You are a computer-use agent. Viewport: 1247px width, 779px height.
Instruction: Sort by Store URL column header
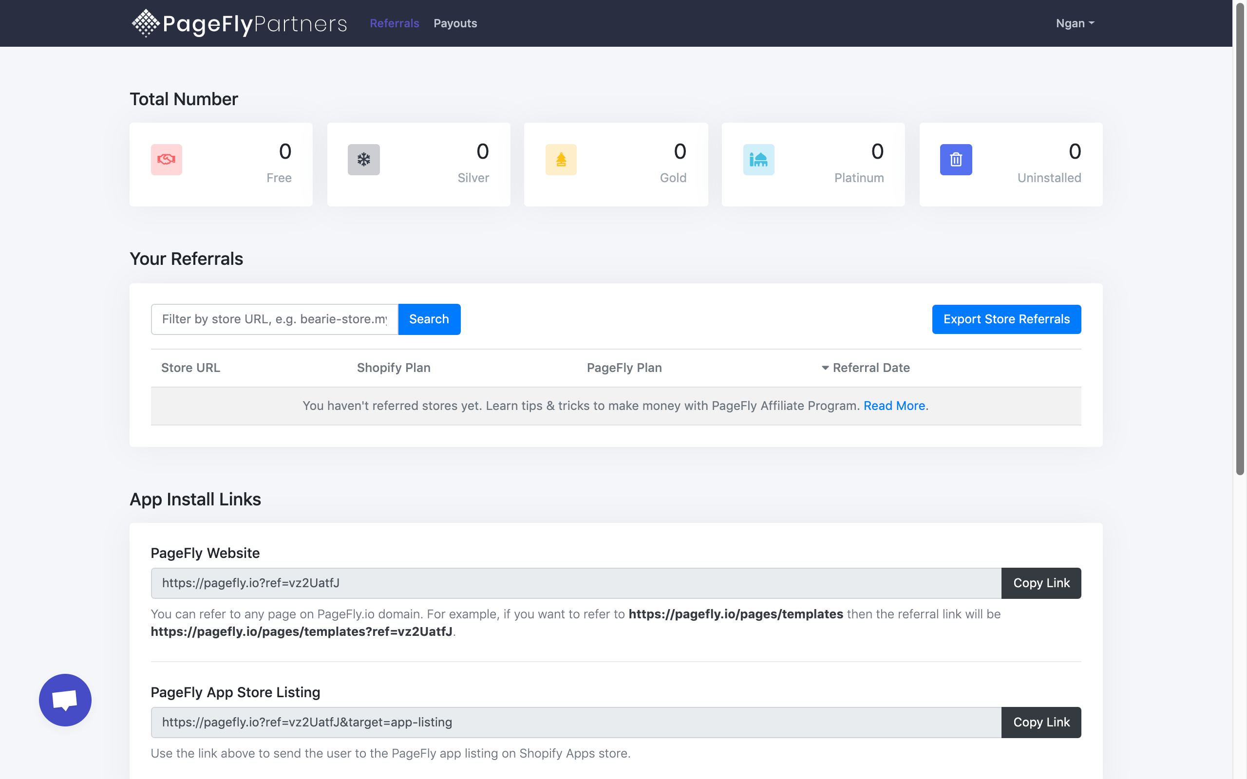pos(190,368)
